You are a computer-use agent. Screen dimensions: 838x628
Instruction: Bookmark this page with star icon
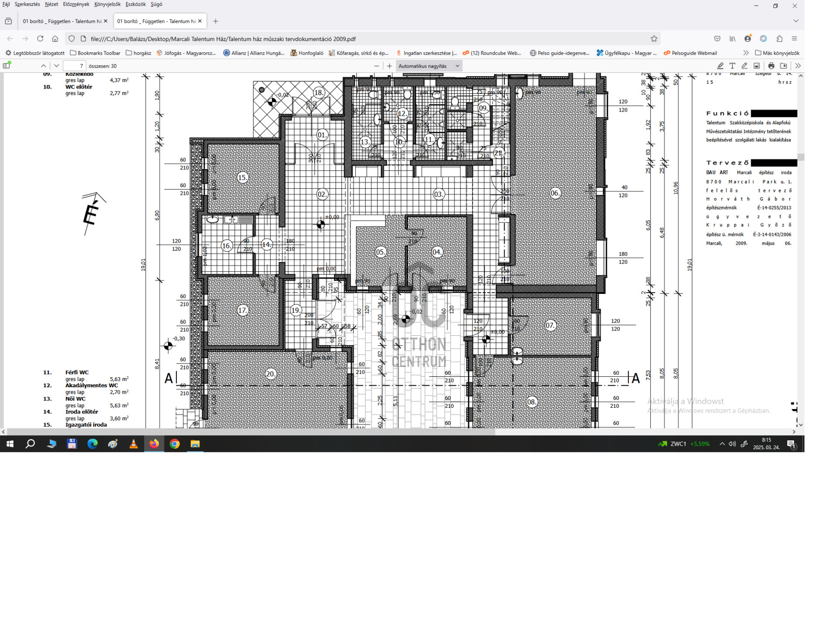coord(654,39)
